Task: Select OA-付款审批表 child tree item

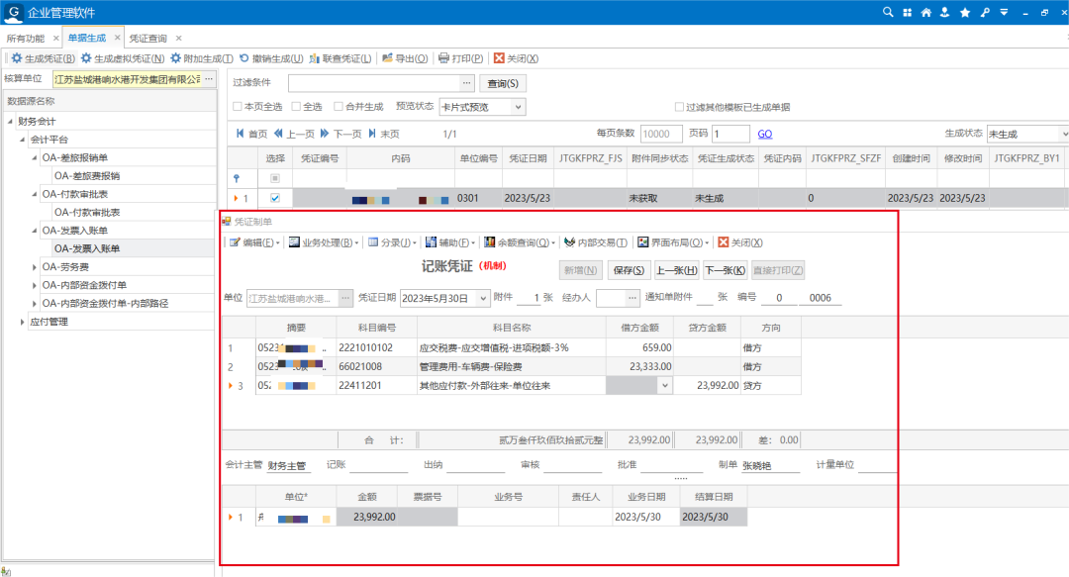Action: point(87,212)
